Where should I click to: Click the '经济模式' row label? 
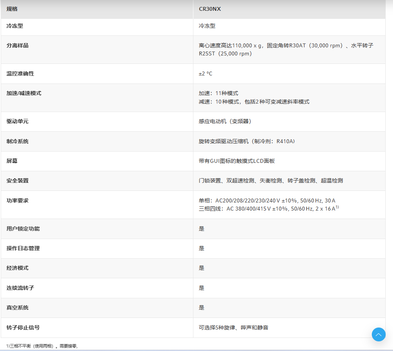[x=18, y=268]
